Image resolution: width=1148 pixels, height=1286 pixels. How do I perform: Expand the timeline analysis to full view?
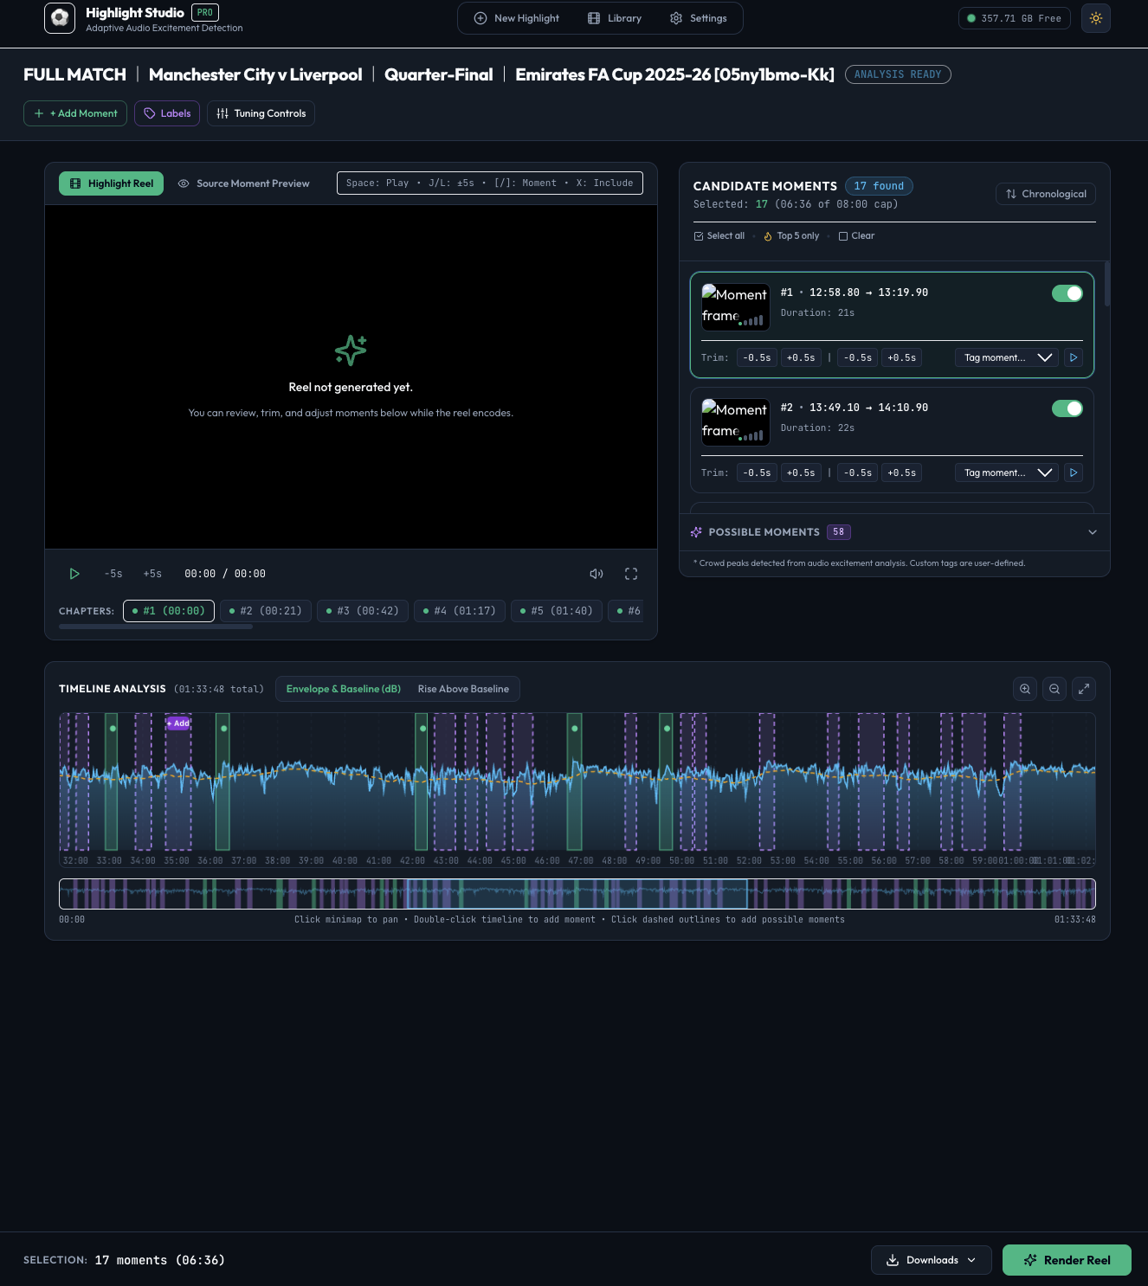[x=1084, y=689]
